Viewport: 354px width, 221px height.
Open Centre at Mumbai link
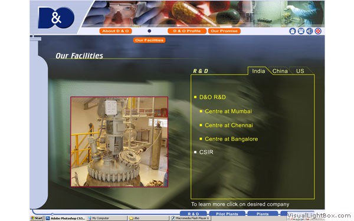pos(228,111)
